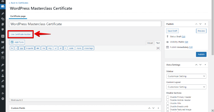This screenshot has height=112, width=214.
Task: Insert b-quote blockquote tag
Action: click(x=30, y=48)
